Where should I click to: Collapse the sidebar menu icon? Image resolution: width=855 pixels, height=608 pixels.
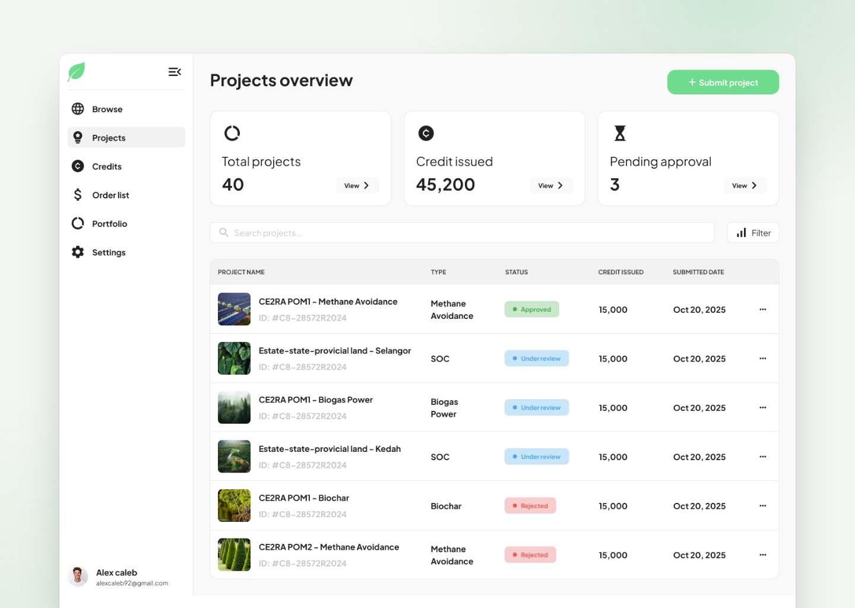[x=175, y=72]
